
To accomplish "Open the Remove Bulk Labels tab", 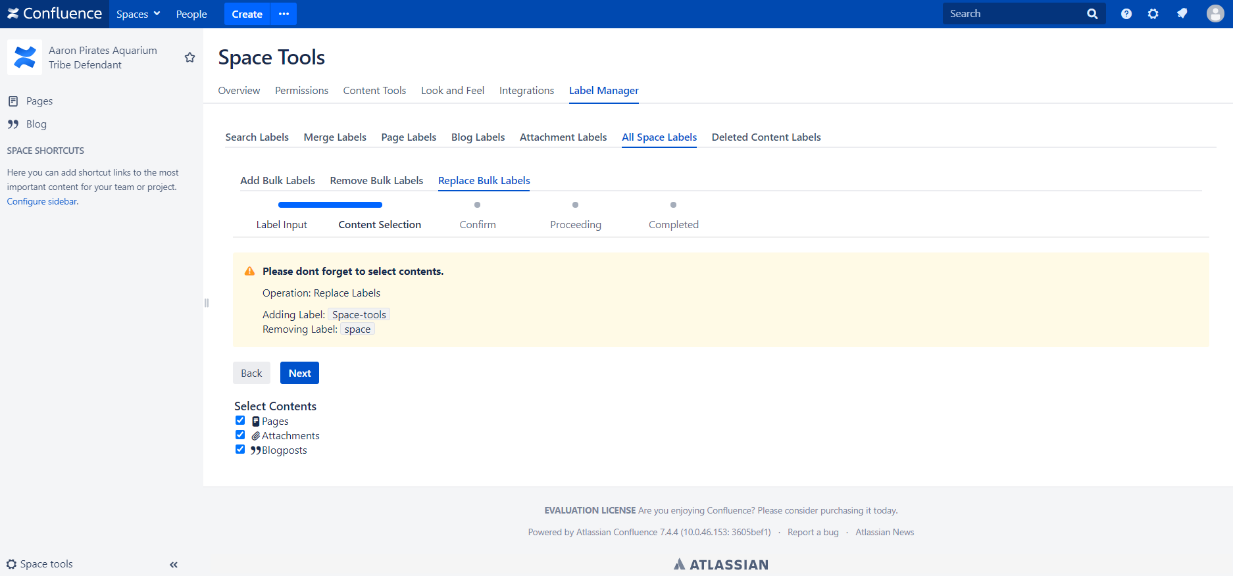I will 376,181.
